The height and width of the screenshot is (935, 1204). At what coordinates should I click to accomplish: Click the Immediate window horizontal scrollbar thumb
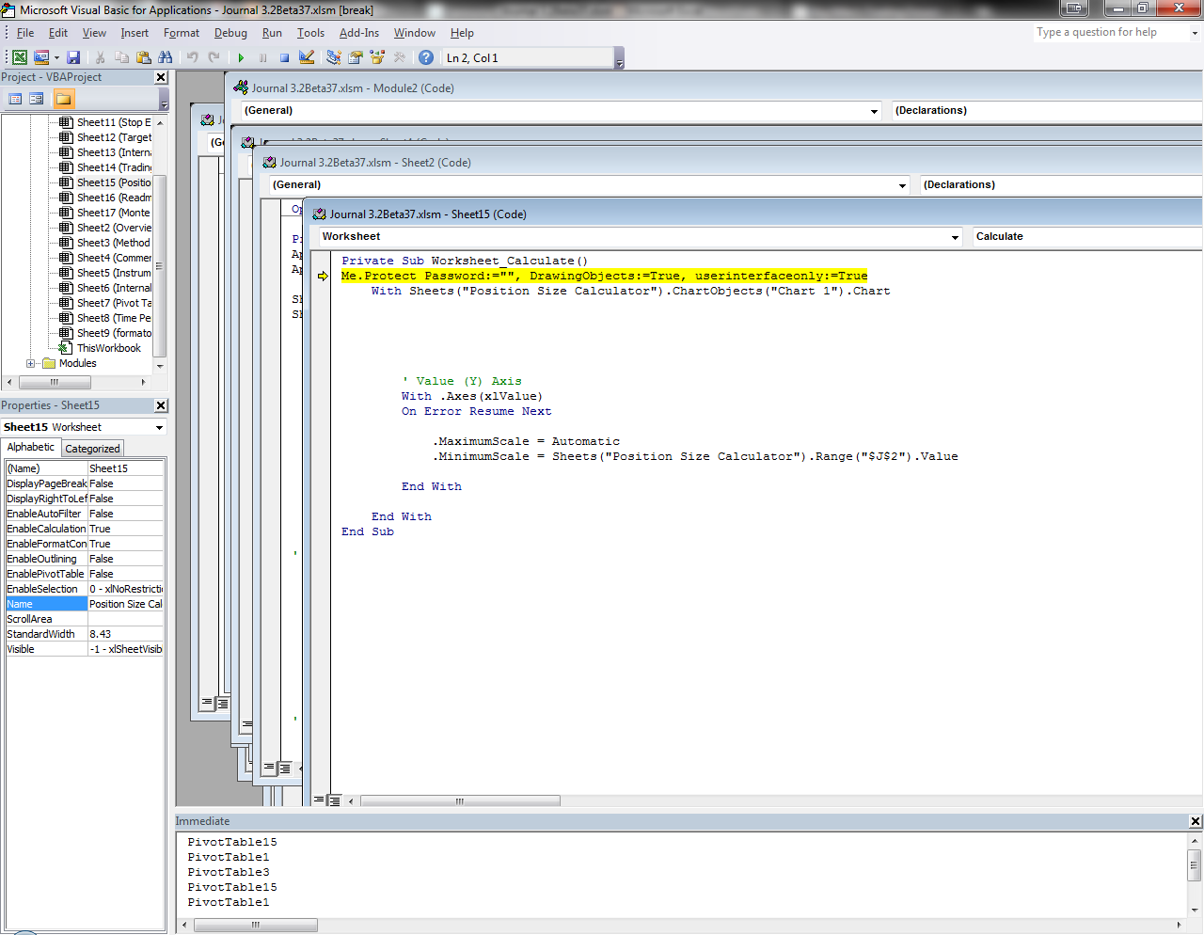[x=255, y=926]
